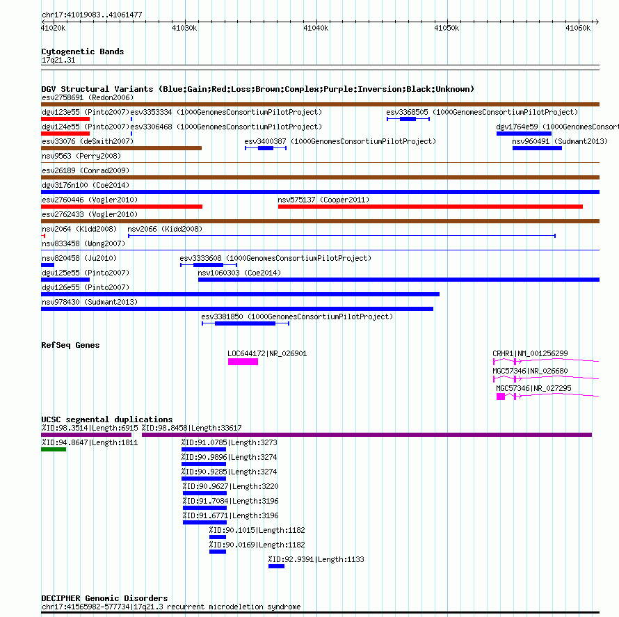This screenshot has height=617, width=619.
Task: Click the 41040k ruler position marker
Action: pyautogui.click(x=316, y=28)
